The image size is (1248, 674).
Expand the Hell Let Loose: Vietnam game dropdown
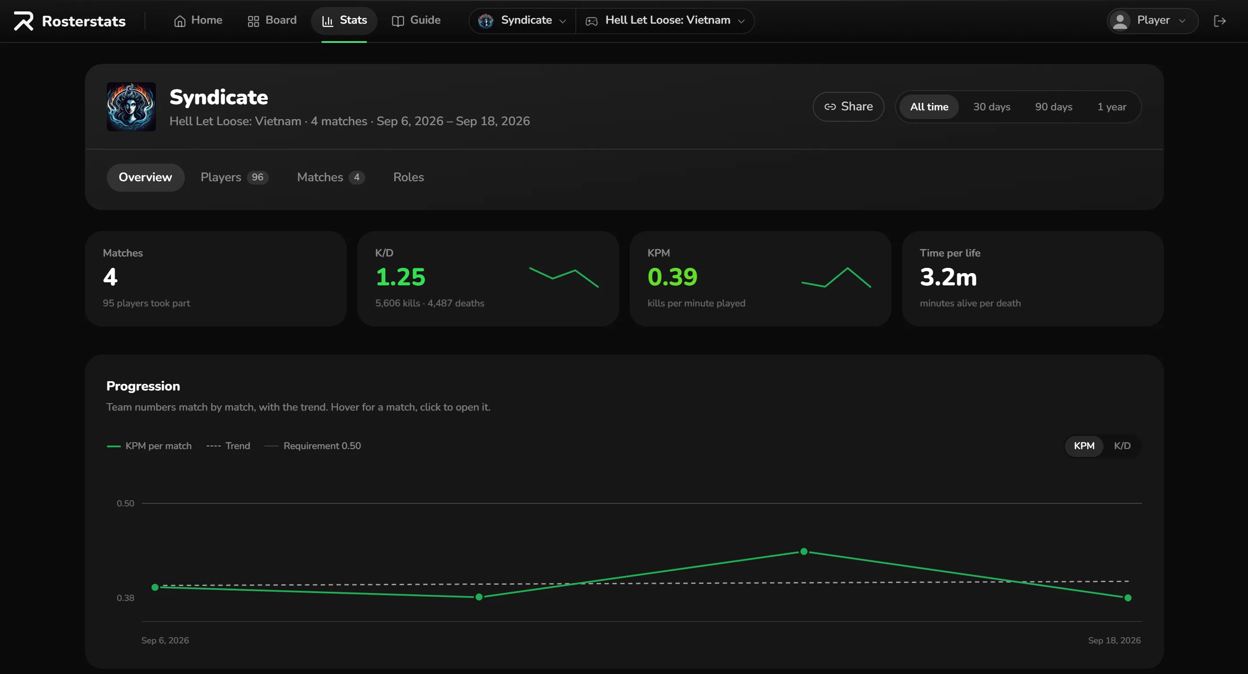click(x=665, y=20)
